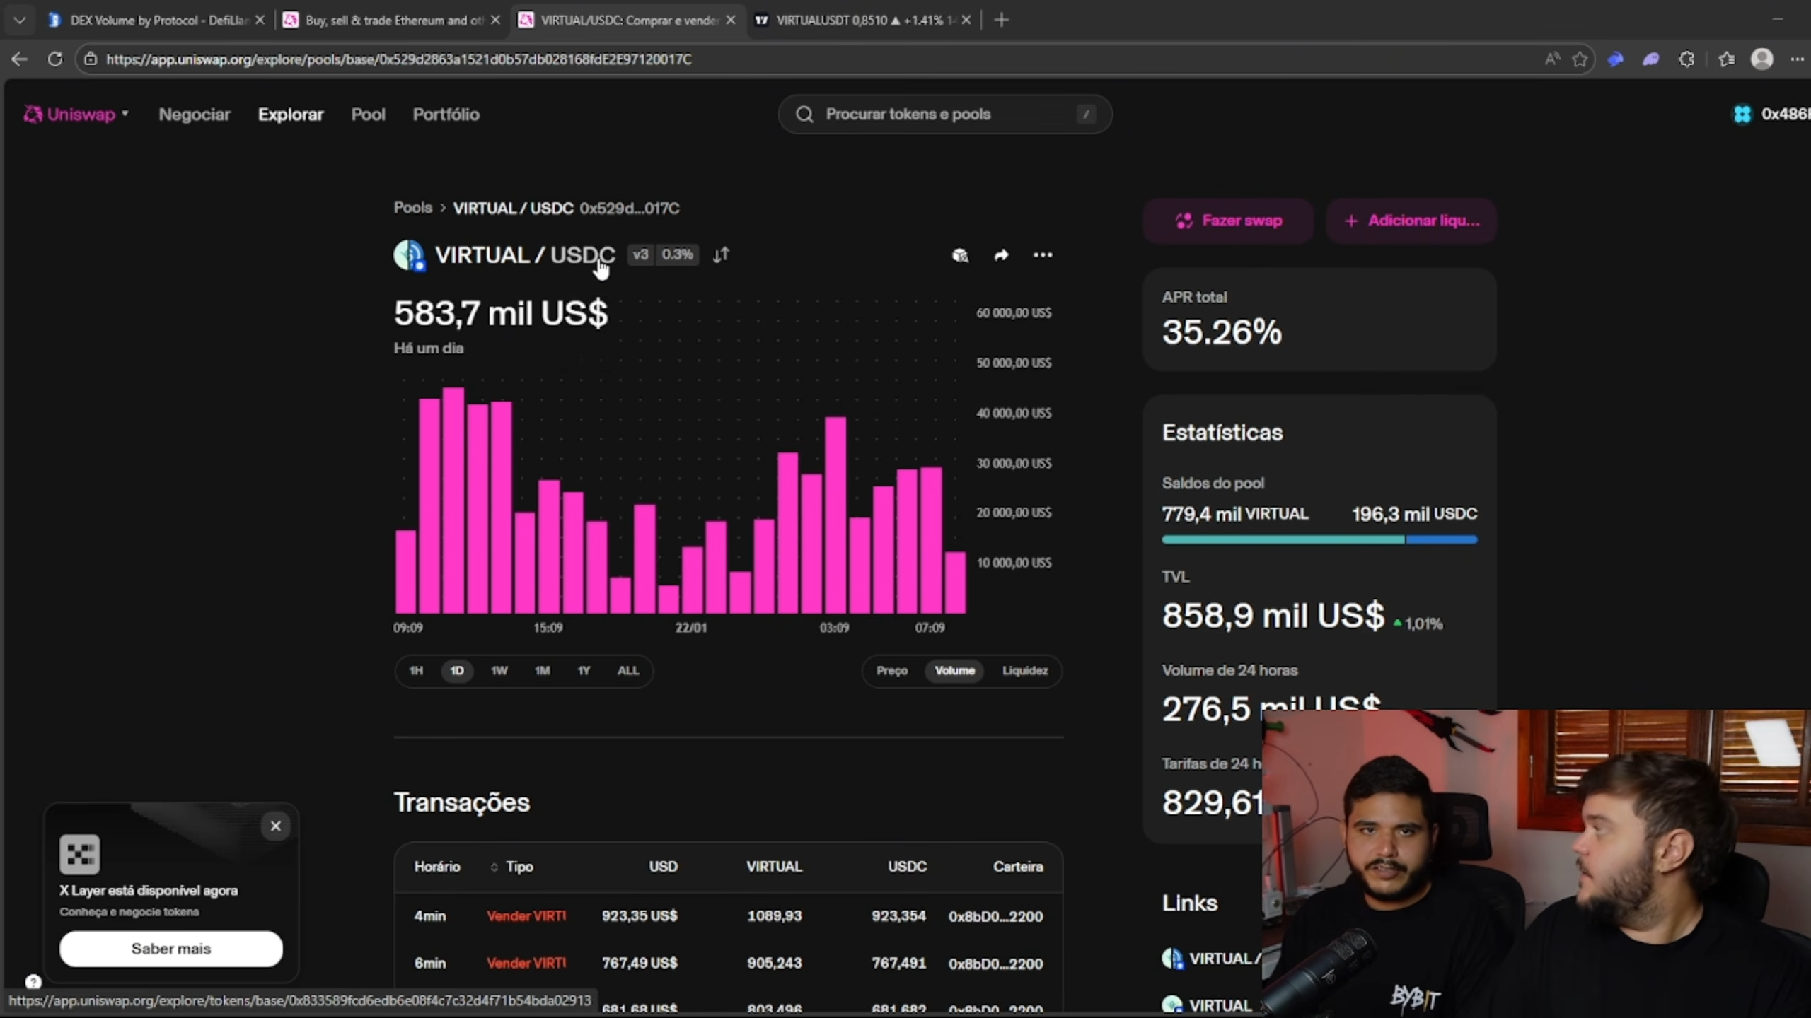Click the connected wallet avatar icon
The image size is (1811, 1018).
1742,114
